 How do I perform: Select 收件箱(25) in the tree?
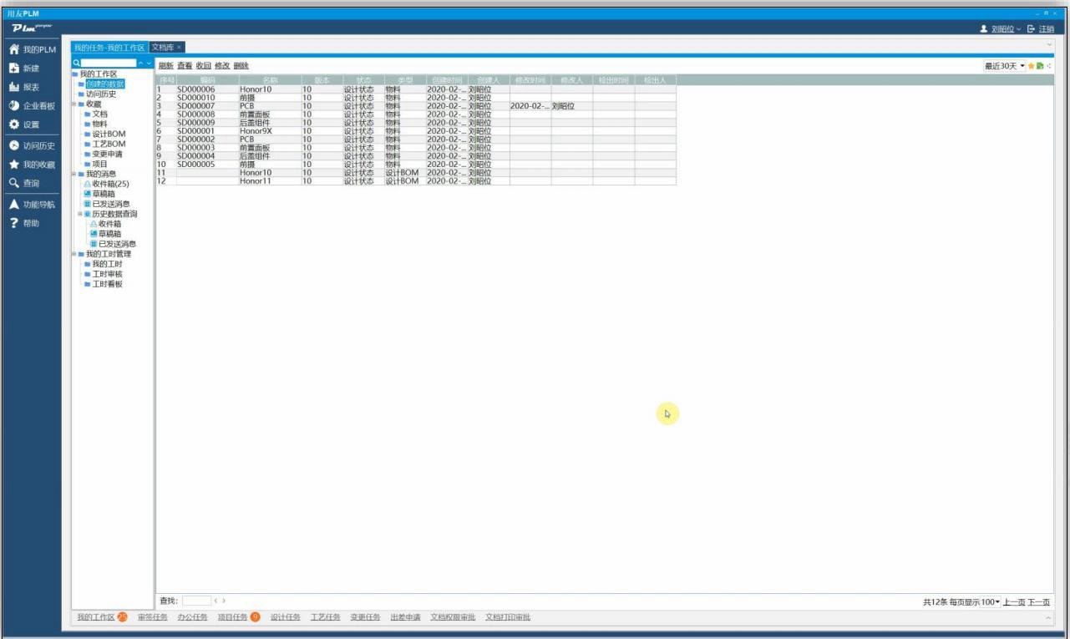pos(110,184)
